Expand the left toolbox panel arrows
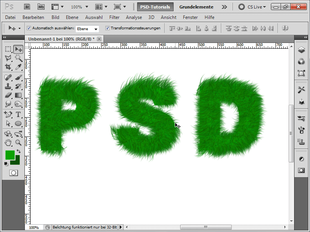This screenshot has height=232, width=310. tap(5, 37)
